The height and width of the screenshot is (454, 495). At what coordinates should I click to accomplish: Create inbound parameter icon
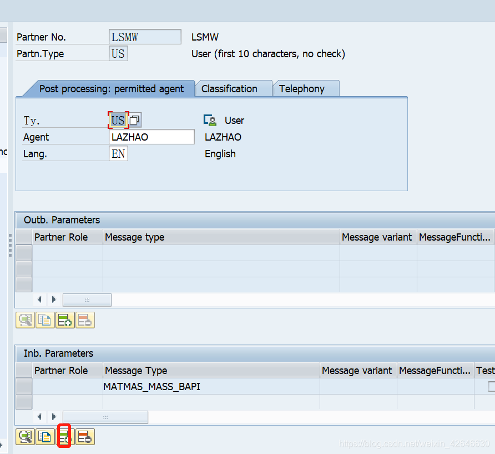pos(64,437)
